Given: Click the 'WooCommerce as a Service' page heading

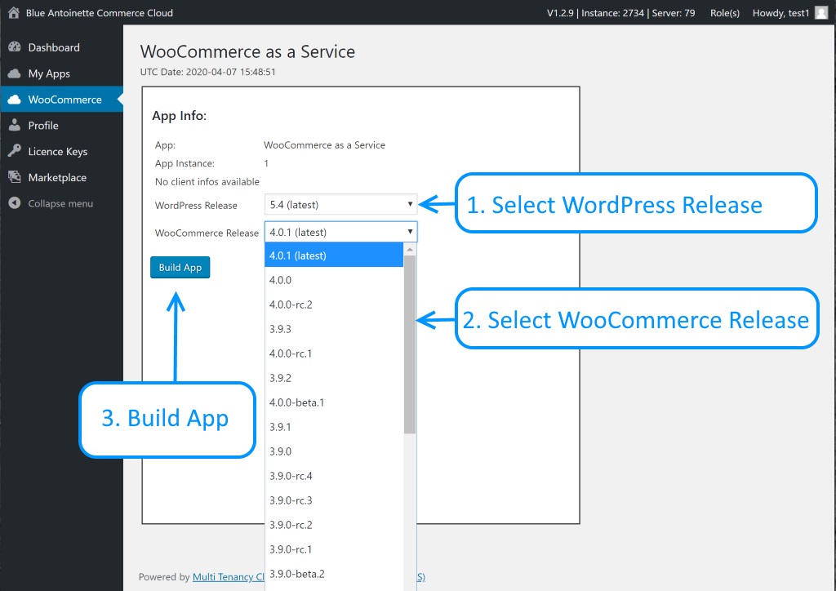Looking at the screenshot, I should point(247,51).
